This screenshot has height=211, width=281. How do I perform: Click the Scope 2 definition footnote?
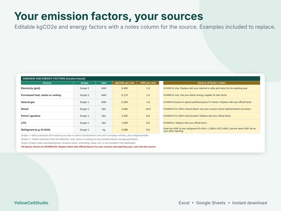[80, 139]
